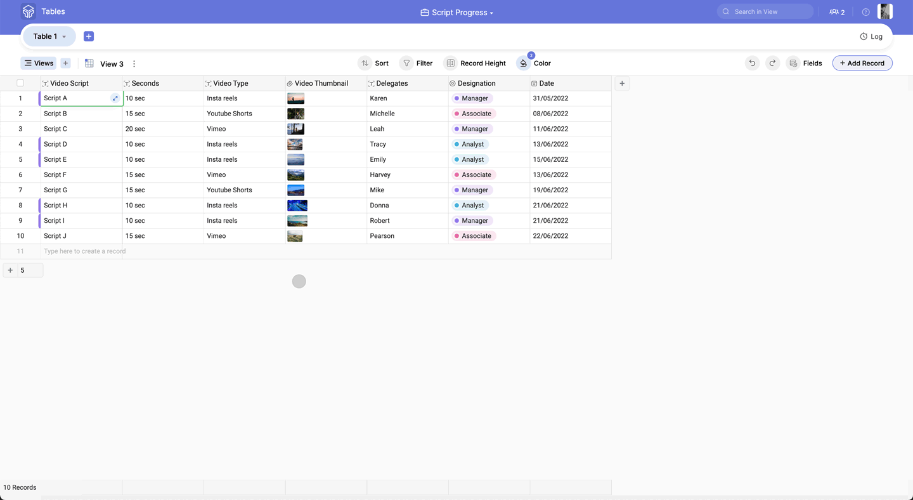Open View 3 options three-dot menu
Viewport: 913px width, 500px height.
(134, 63)
